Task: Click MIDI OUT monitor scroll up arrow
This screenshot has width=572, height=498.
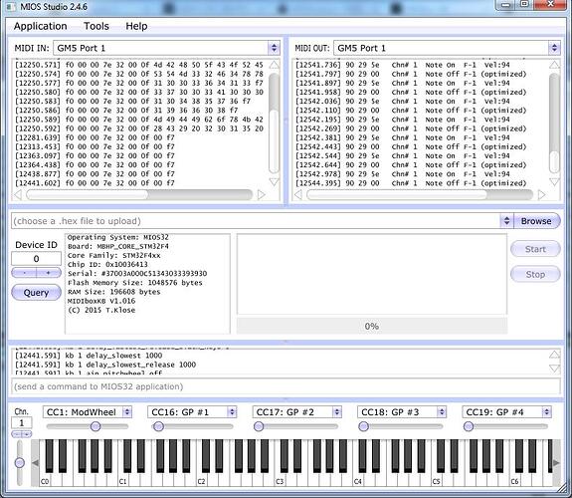Action: click(x=554, y=66)
